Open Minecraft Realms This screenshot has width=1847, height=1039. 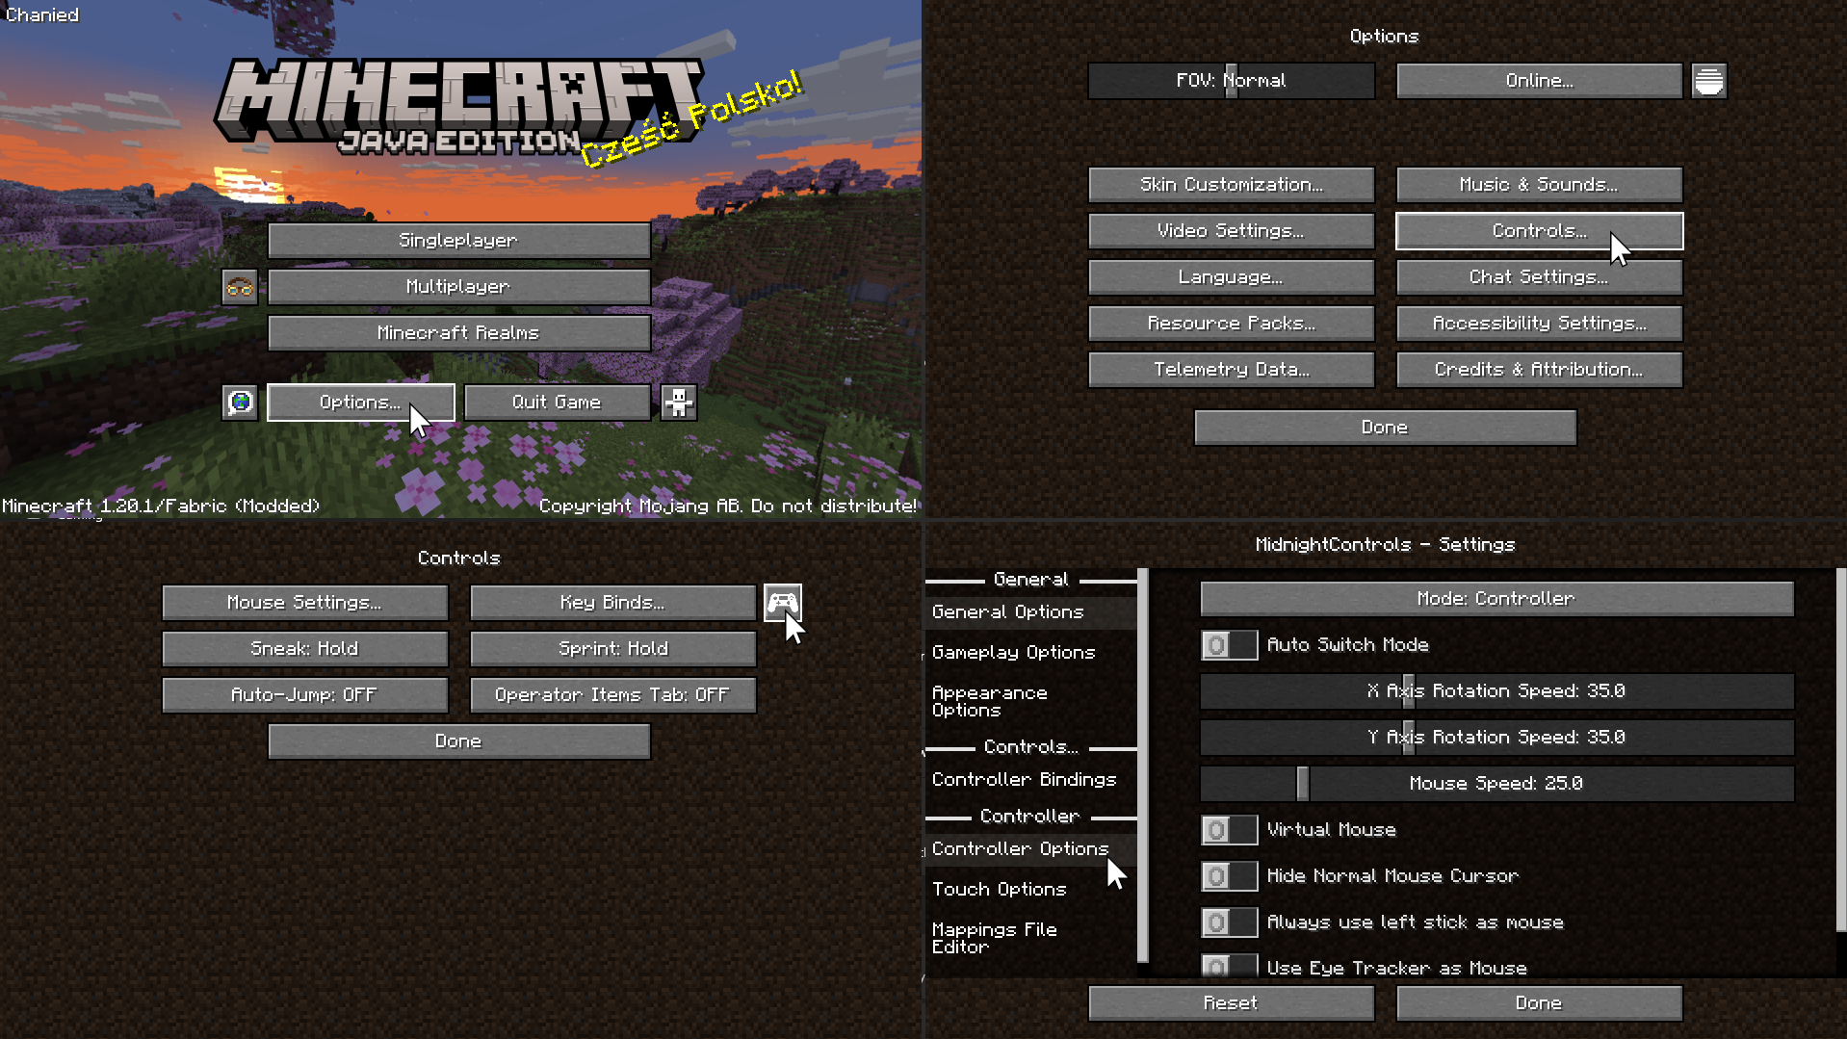[x=459, y=333]
